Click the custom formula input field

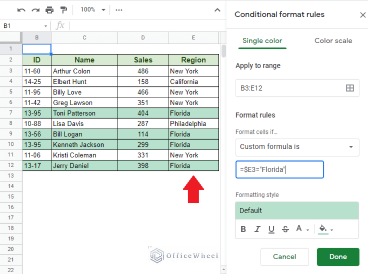[279, 170]
